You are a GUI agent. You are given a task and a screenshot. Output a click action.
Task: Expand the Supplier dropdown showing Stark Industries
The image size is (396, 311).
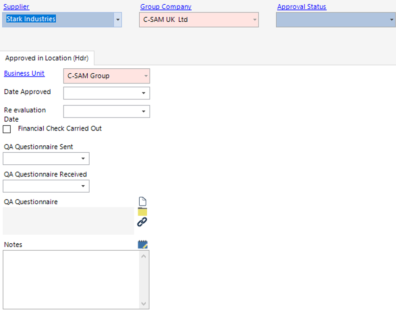coord(117,20)
